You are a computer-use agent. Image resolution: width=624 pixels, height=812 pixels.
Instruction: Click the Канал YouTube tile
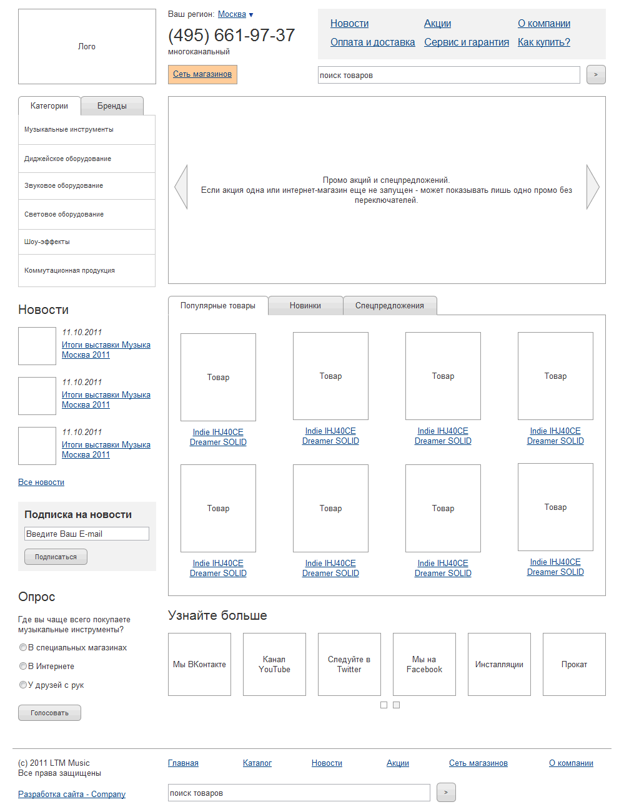(x=274, y=665)
